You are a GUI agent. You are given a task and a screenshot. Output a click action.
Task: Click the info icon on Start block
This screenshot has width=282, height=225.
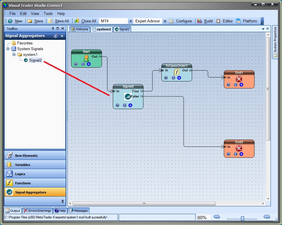click(x=83, y=64)
